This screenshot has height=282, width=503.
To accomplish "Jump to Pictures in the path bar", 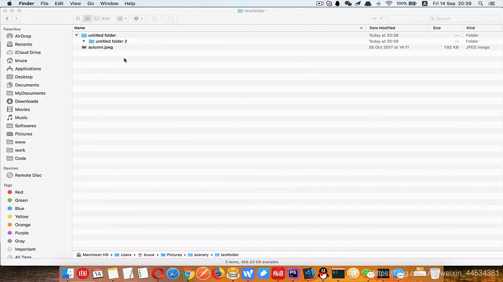I will coord(171,255).
